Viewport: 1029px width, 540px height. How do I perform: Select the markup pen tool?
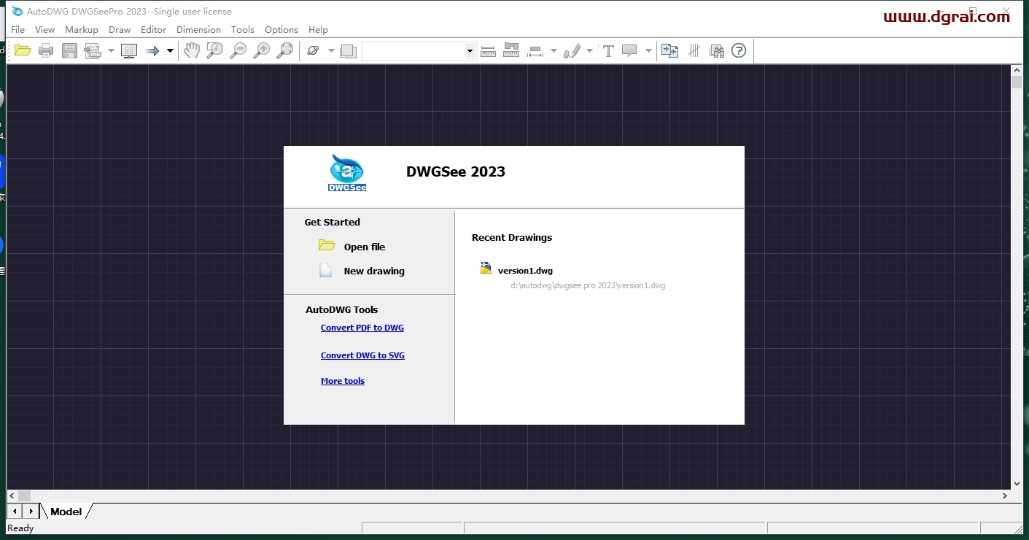click(x=572, y=50)
